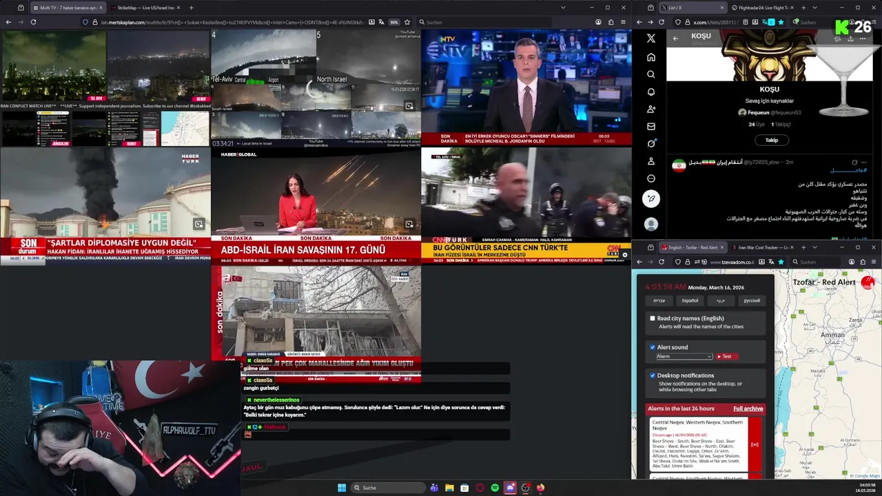Open X More circle menu icon

(x=651, y=178)
